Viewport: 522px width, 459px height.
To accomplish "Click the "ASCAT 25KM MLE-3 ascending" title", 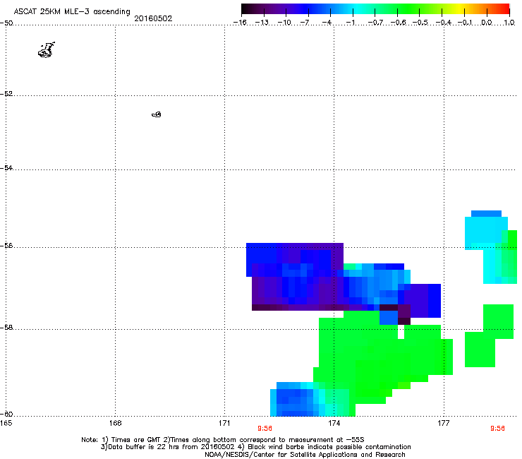I will pos(72,12).
